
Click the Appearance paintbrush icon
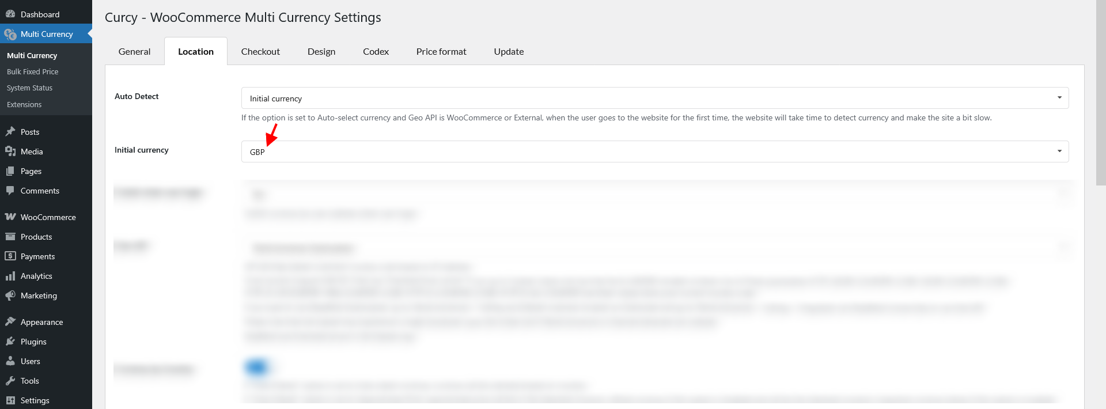click(x=10, y=322)
